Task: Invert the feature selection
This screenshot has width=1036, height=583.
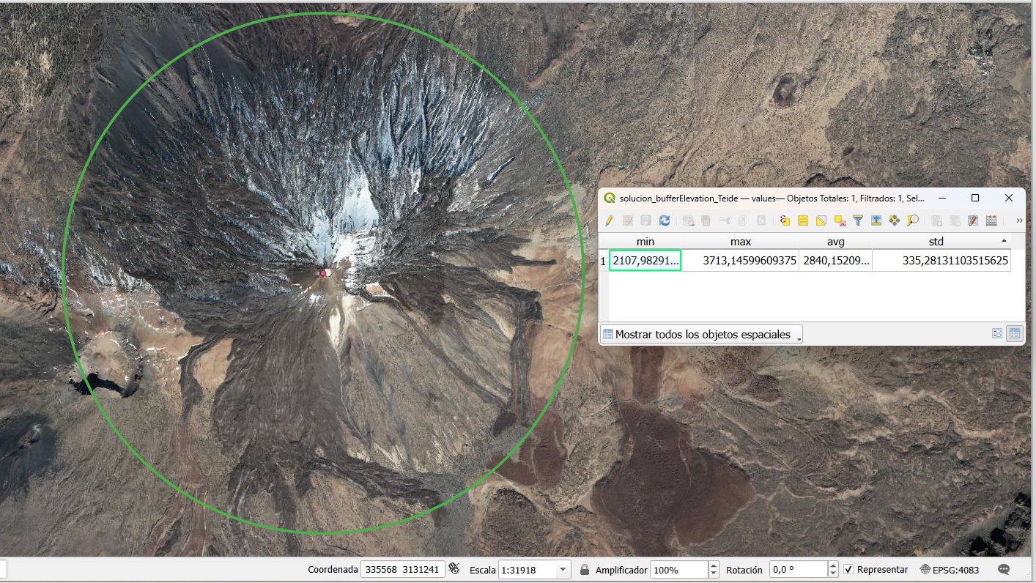Action: tap(821, 220)
